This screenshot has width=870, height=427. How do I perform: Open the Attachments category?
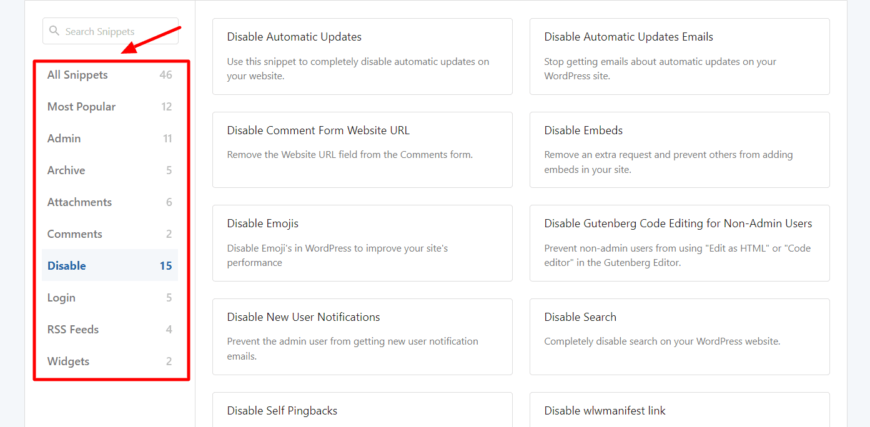tap(79, 202)
